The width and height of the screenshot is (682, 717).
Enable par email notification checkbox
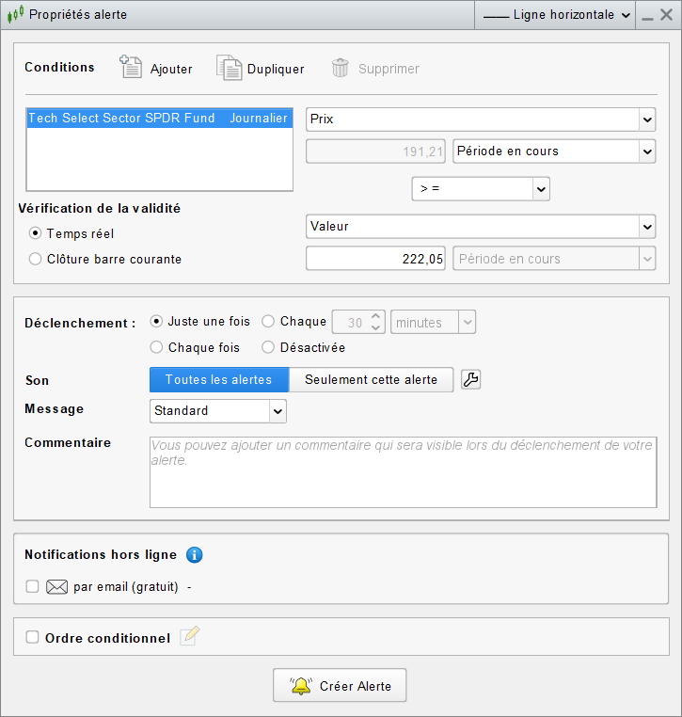coord(32,586)
